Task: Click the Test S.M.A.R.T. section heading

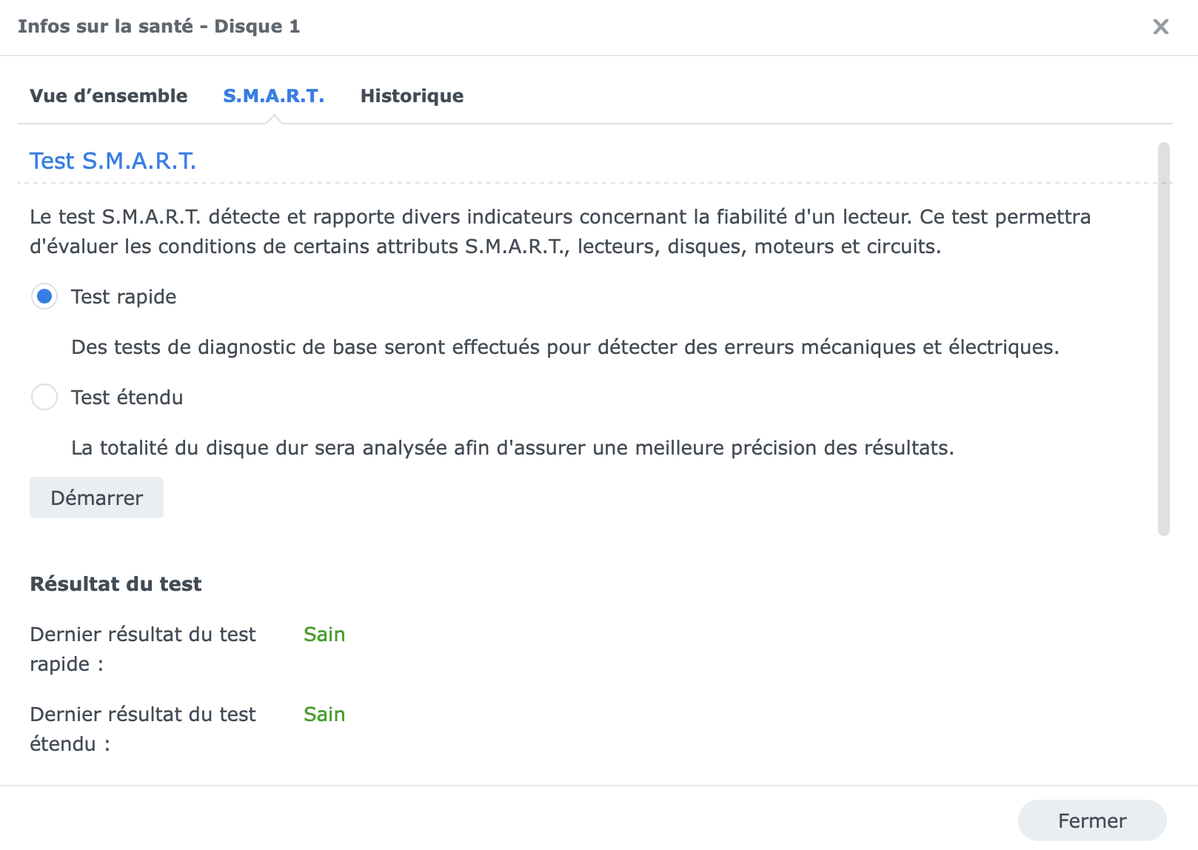Action: coord(113,161)
